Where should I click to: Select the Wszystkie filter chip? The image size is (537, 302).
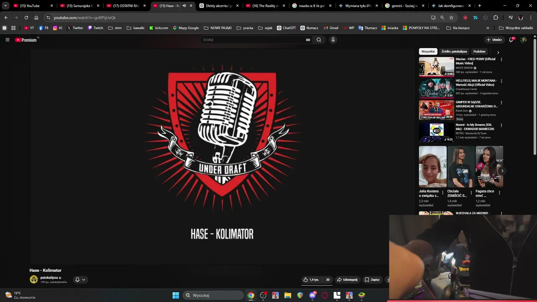click(428, 52)
